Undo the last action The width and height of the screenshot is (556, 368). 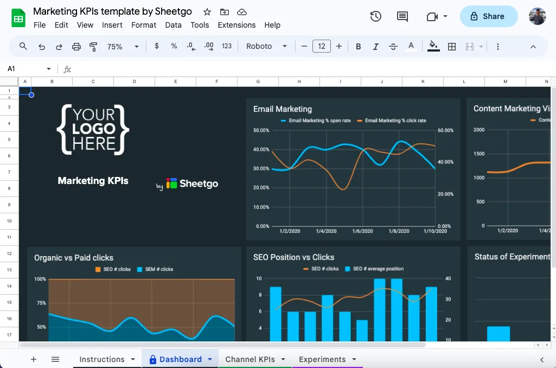[41, 47]
